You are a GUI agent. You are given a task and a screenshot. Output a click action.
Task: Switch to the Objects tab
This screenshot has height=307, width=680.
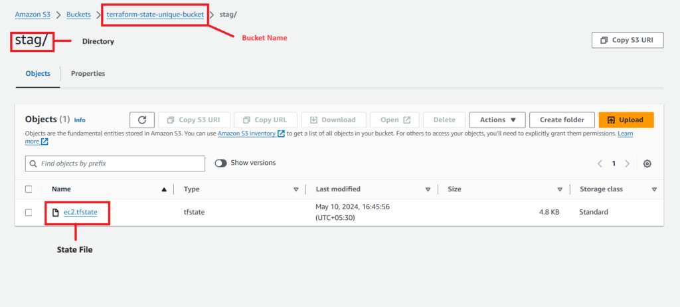pos(38,74)
